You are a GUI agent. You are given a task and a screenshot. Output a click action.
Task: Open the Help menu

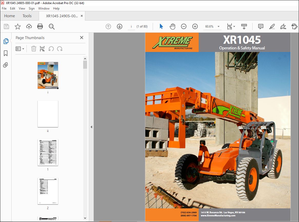pyautogui.click(x=56, y=8)
